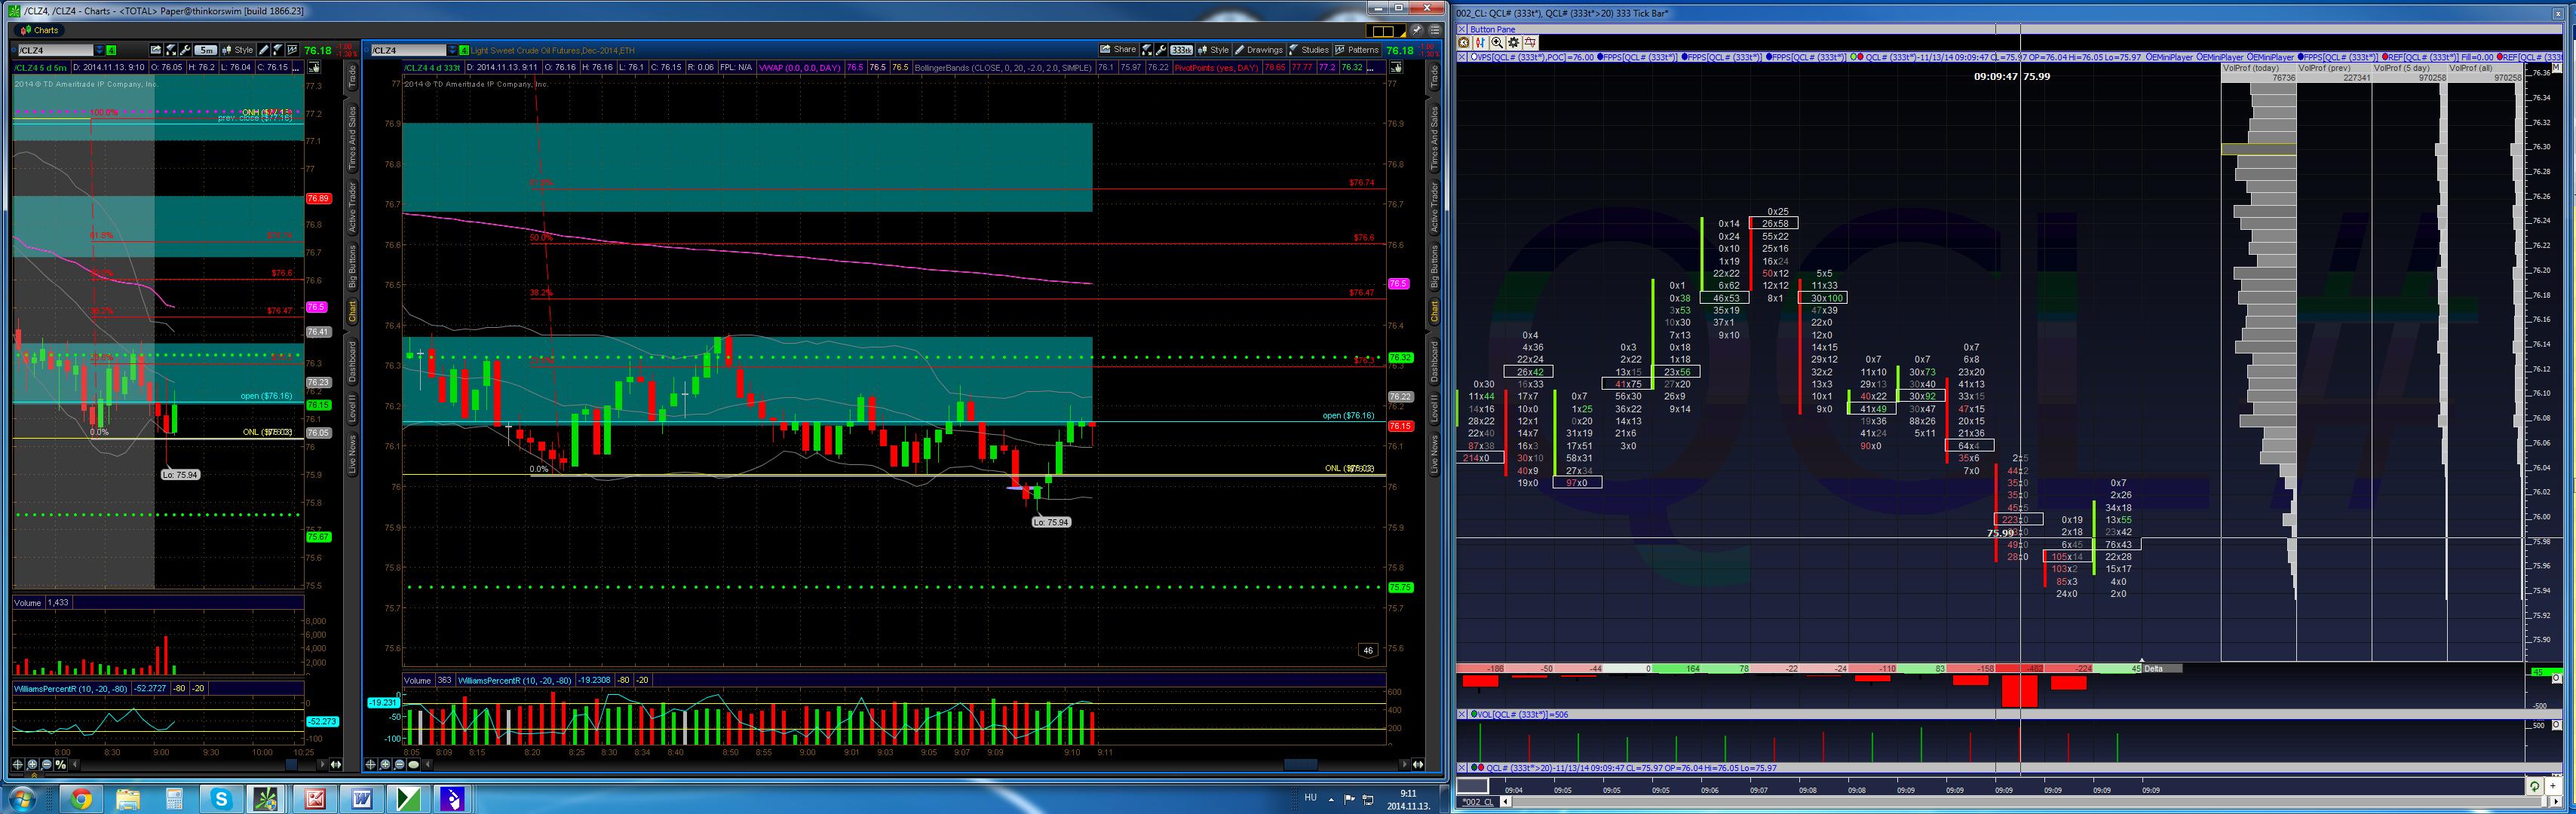Click the studies flask icon in left chart
2576x814 pixels.
click(278, 50)
